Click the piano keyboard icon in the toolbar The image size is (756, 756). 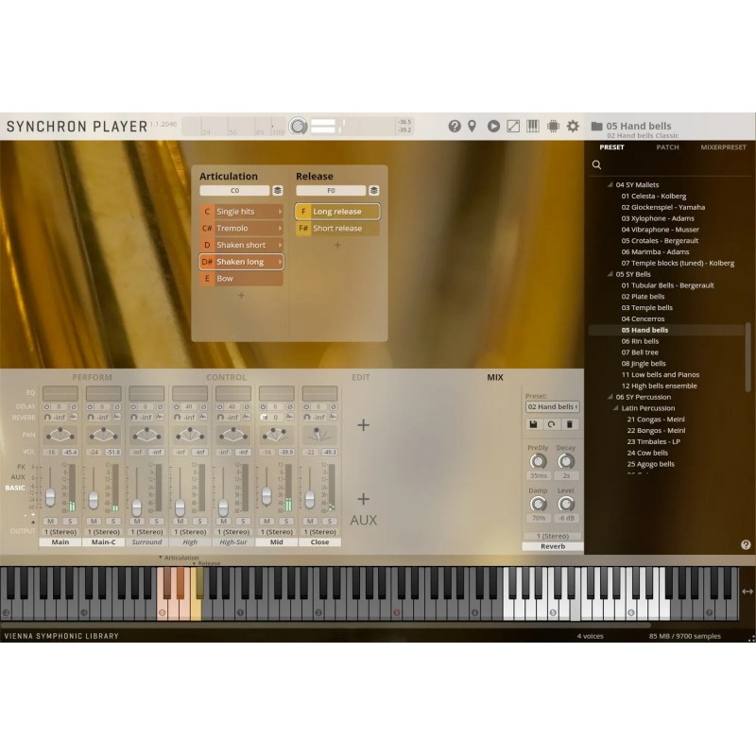(x=533, y=124)
